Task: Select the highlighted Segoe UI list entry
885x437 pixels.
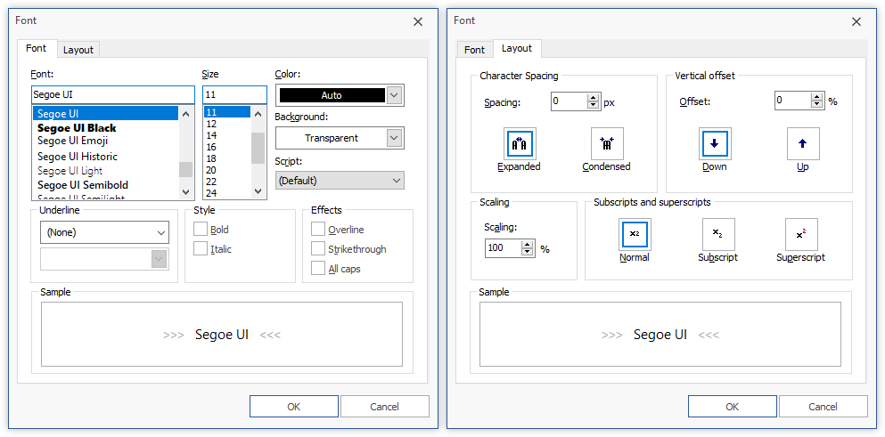Action: point(105,113)
